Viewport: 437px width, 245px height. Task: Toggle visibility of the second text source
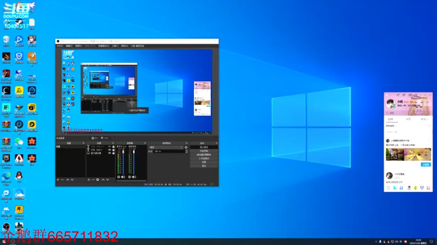pos(110,150)
